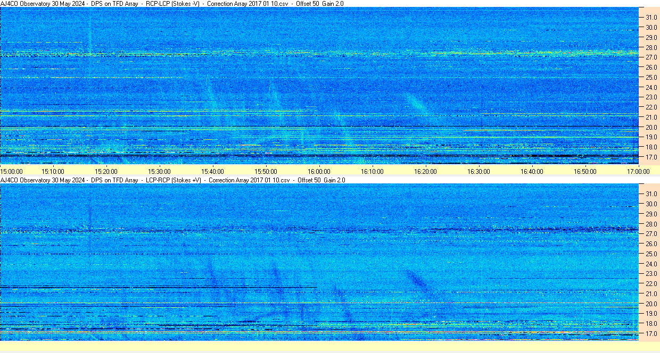660x353 pixels.
Task: Pick the 15:50:00 time axis label
Action: tap(266, 171)
